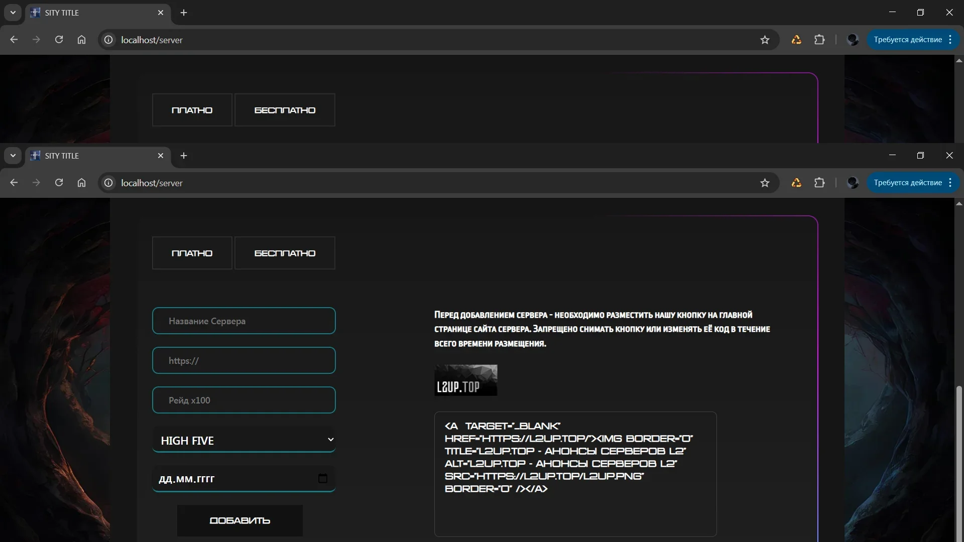This screenshot has width=964, height=542.
Task: Minimize the background browser window
Action: click(x=892, y=13)
